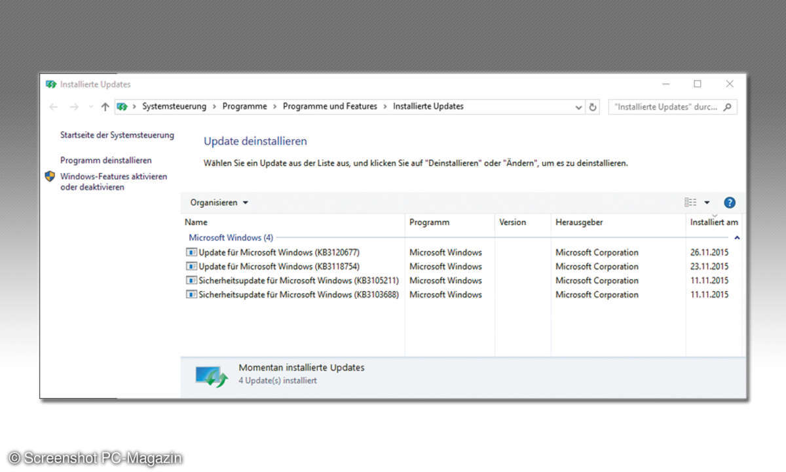Screen dimensions: 786x472
Task: Open Programm deinstallieren link
Action: pos(106,160)
